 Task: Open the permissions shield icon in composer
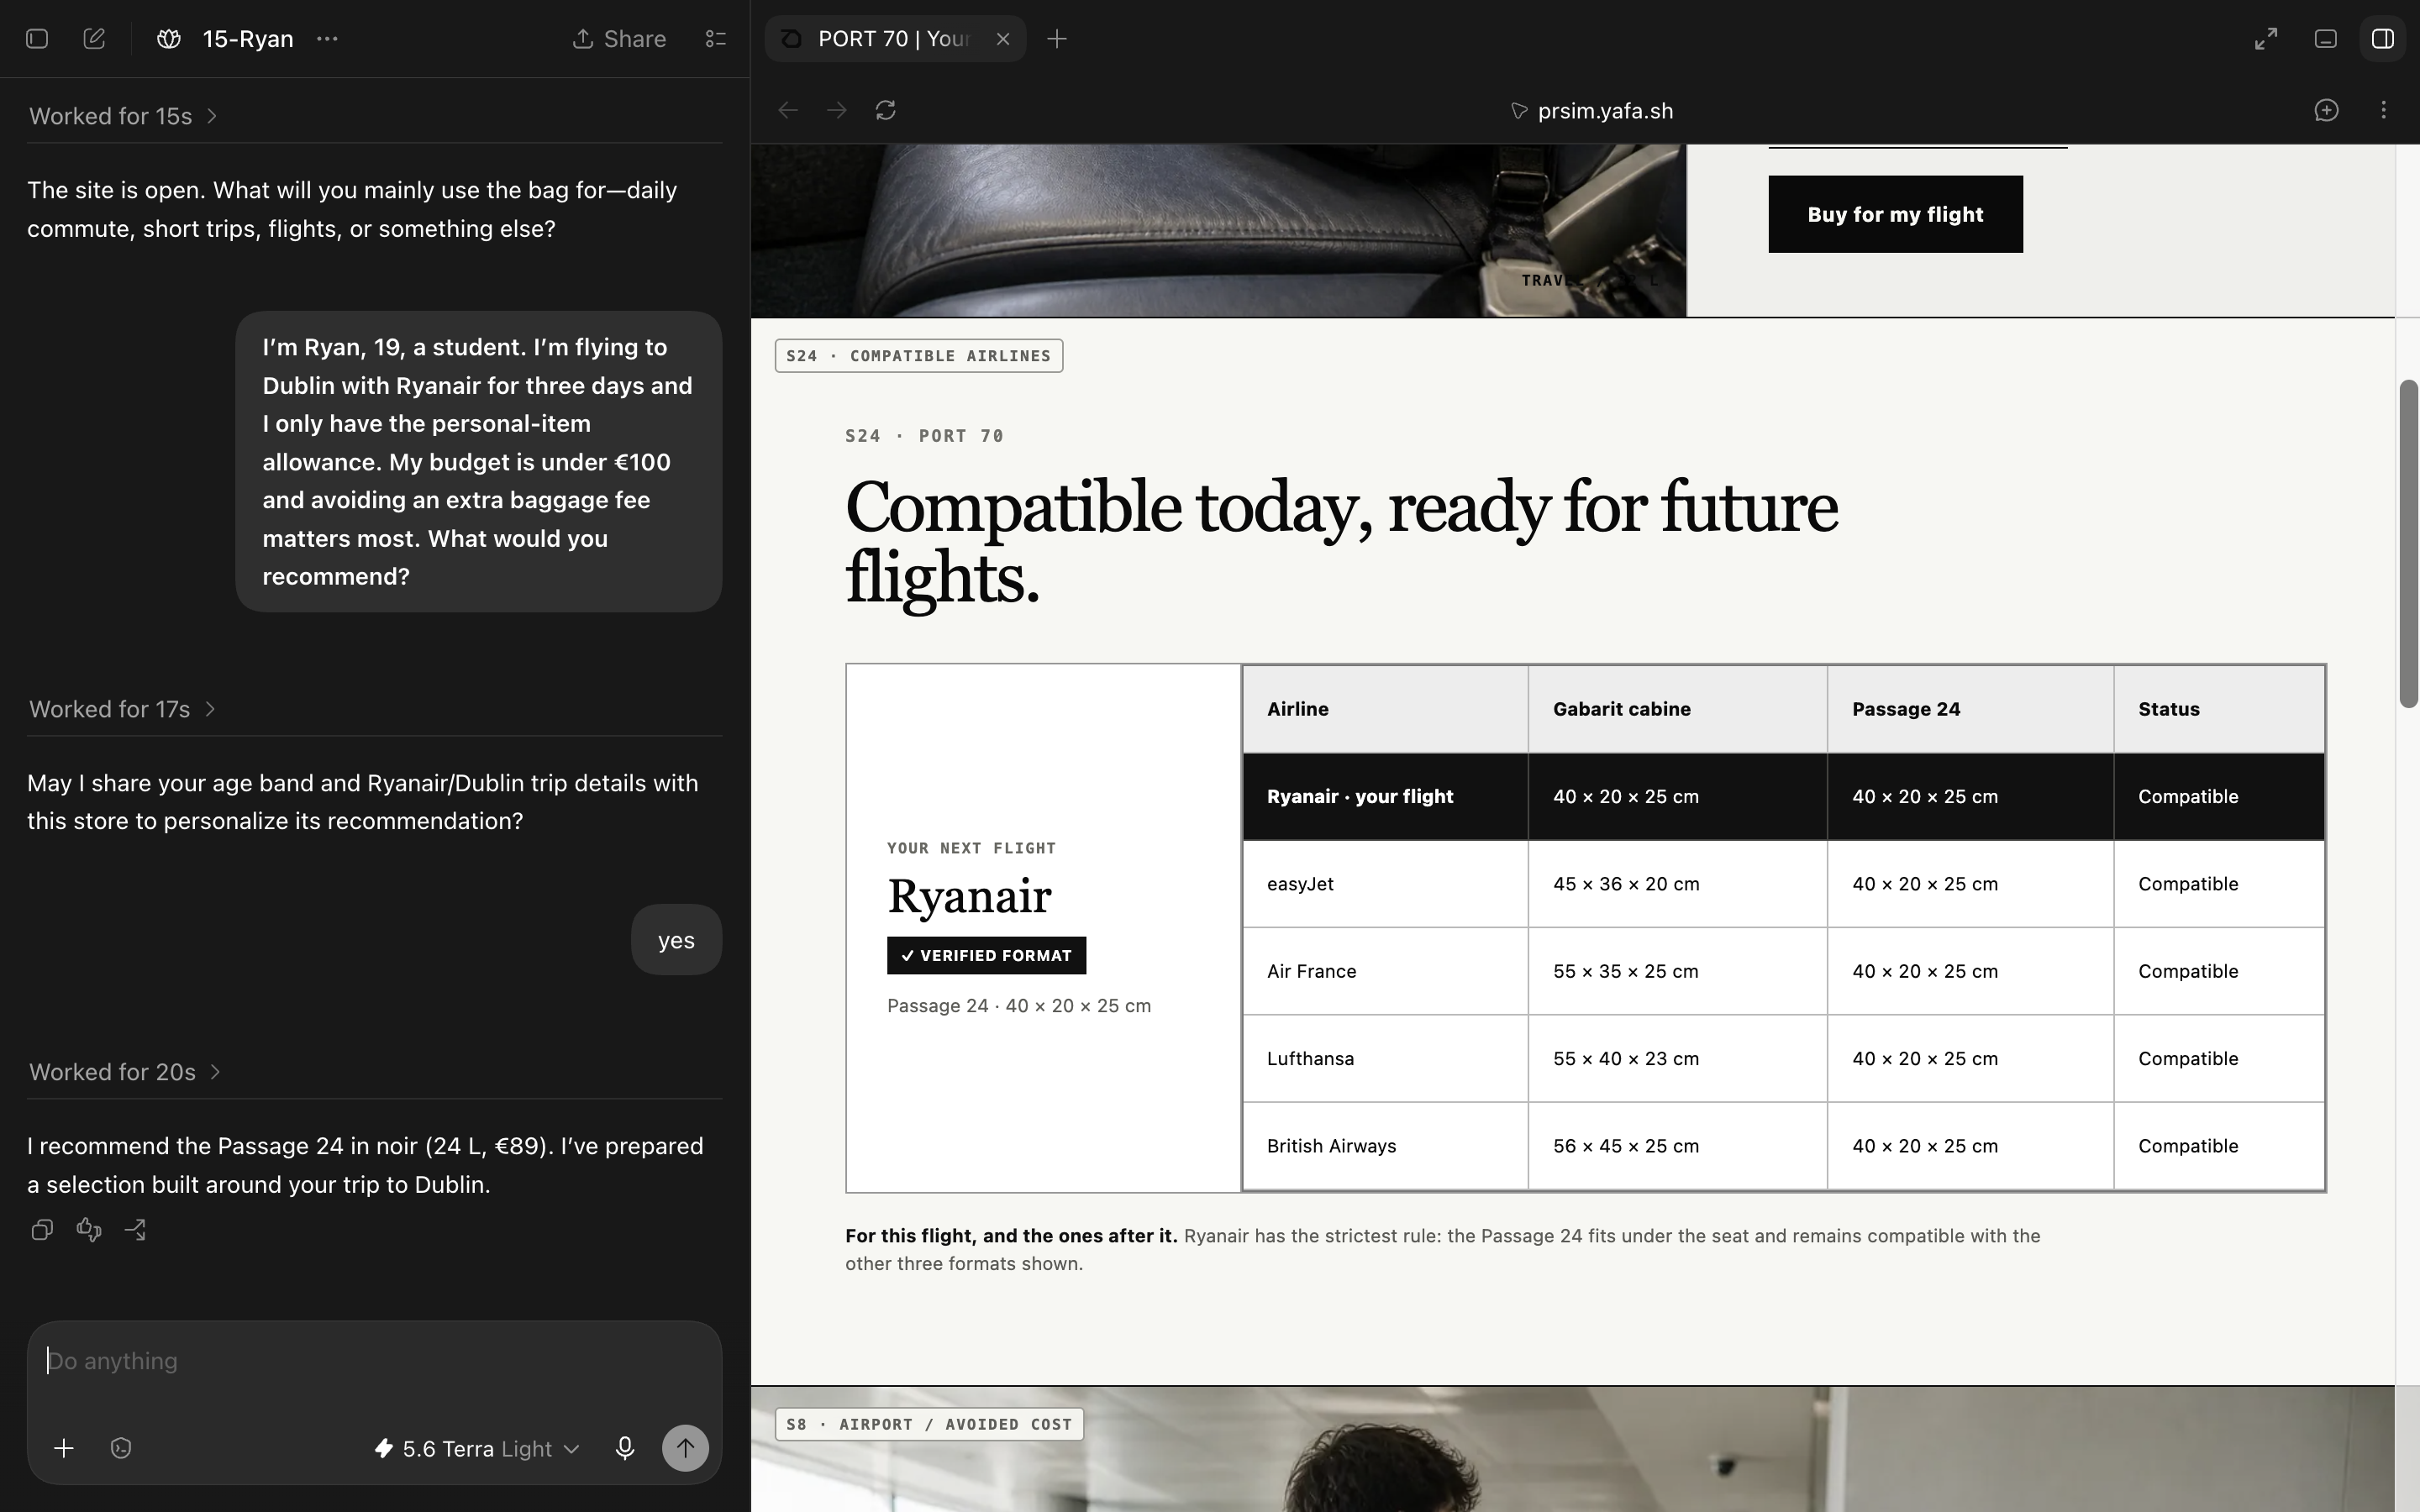tap(121, 1448)
